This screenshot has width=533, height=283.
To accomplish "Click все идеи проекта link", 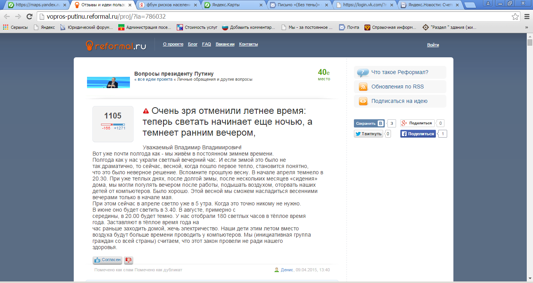I will pyautogui.click(x=154, y=79).
